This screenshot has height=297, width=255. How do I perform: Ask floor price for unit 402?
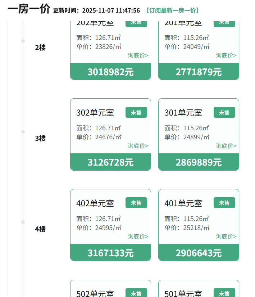pyautogui.click(x=138, y=237)
